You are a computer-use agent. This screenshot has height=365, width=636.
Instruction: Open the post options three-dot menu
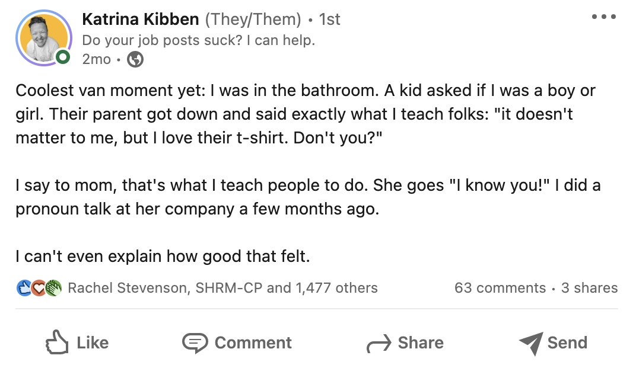click(605, 17)
